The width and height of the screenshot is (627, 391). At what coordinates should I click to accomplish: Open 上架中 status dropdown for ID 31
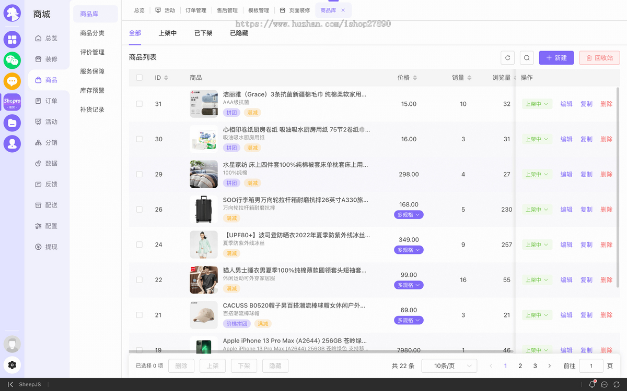tap(537, 104)
